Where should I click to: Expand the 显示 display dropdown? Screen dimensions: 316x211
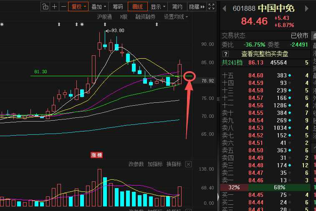pyautogui.click(x=158, y=7)
